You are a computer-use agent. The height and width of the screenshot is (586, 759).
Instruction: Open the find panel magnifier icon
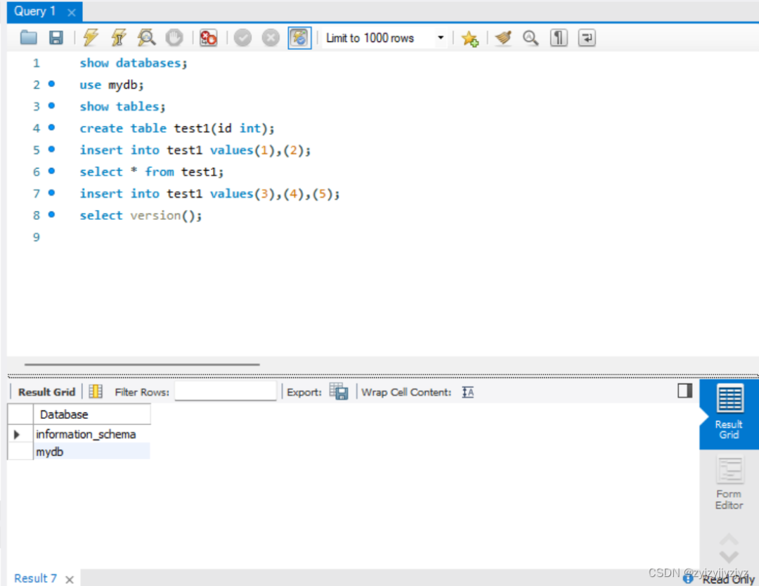[531, 38]
